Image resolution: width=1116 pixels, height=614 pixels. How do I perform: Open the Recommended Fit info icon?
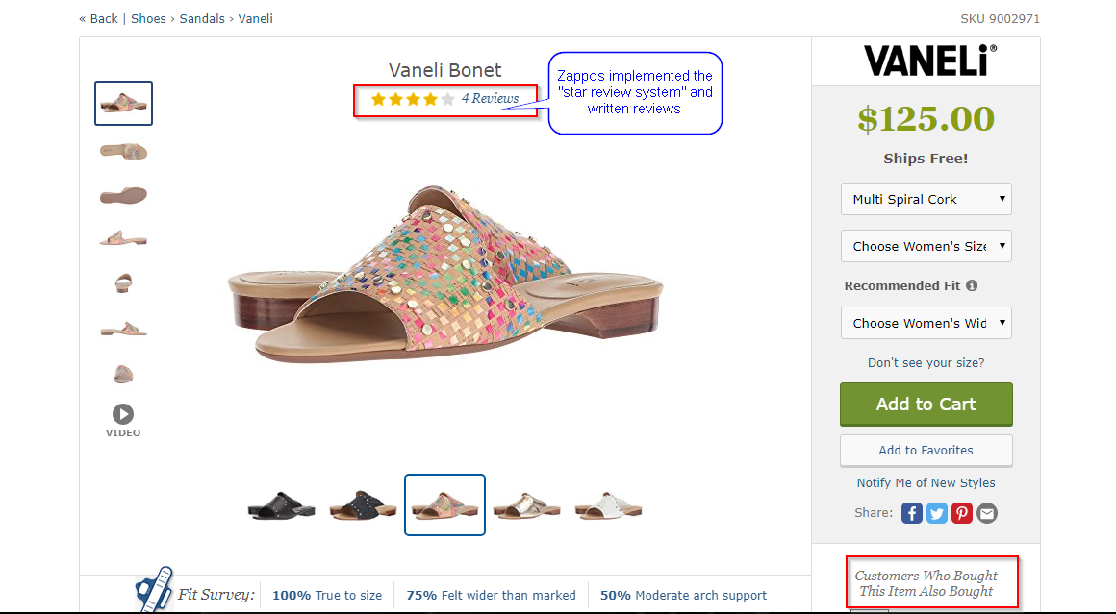point(972,285)
